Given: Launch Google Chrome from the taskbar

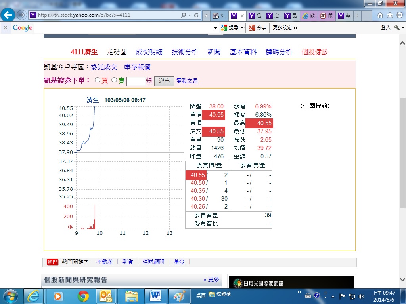Looking at the screenshot, I should click(83, 295).
